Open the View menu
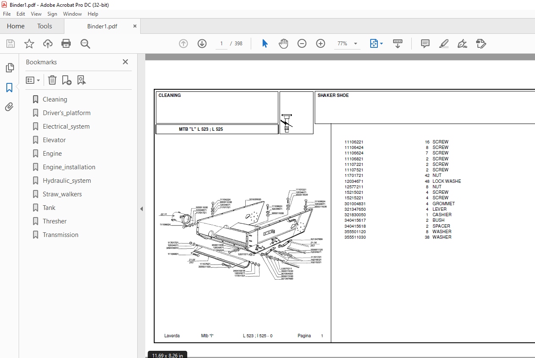This screenshot has width=535, height=358. click(36, 14)
